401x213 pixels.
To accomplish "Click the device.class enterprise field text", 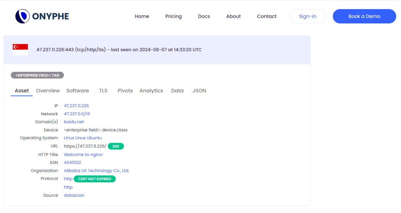I will [96, 130].
